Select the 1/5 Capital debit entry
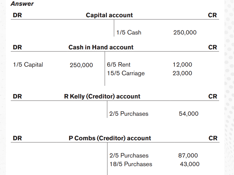234x175 pixels. coord(28,65)
